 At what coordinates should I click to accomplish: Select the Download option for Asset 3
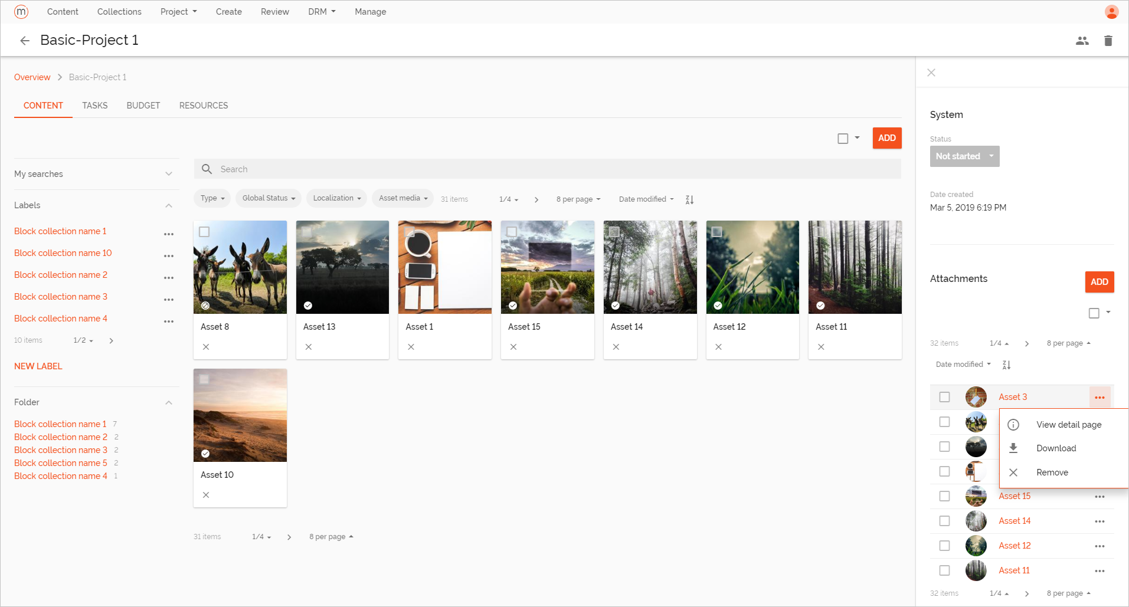click(x=1056, y=448)
